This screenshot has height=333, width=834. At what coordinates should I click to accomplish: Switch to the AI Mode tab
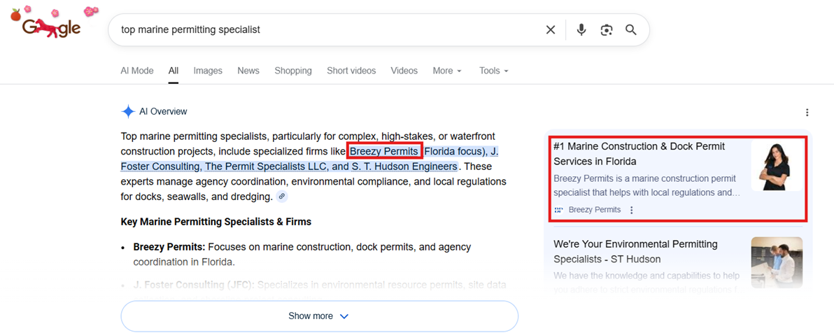coord(137,71)
